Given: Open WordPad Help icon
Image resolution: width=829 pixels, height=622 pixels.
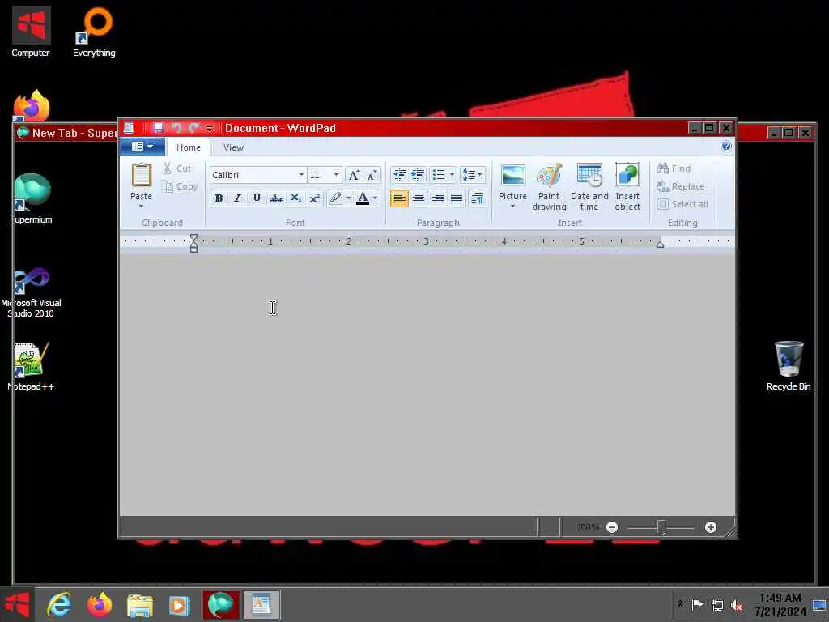Looking at the screenshot, I should click(726, 146).
